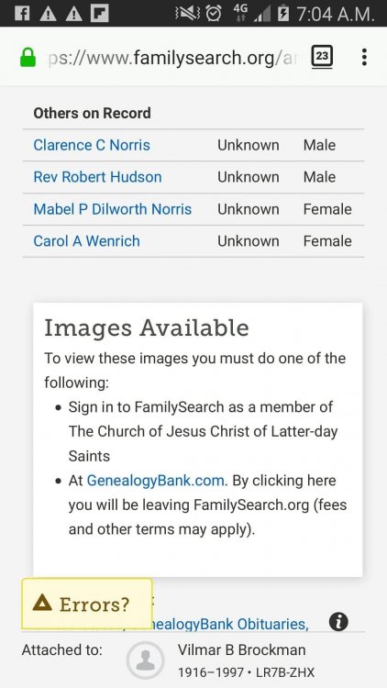Tap the Facebook notification icon in status bar
The height and width of the screenshot is (688, 387).
(22, 13)
